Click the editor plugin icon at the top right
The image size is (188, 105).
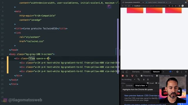point(109,6)
